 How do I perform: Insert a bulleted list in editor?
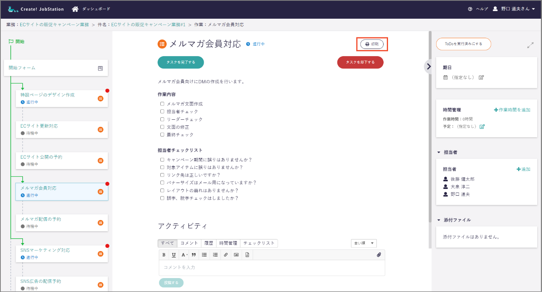tap(205, 255)
